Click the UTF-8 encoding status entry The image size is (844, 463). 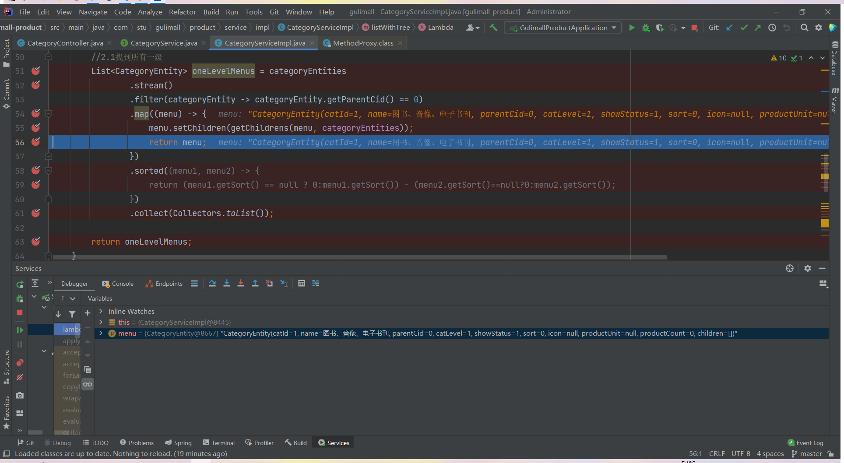point(741,454)
